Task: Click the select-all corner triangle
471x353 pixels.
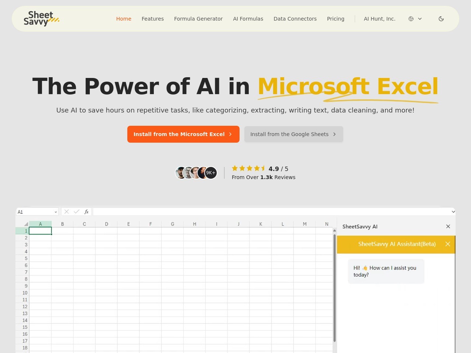Action: coord(26,224)
